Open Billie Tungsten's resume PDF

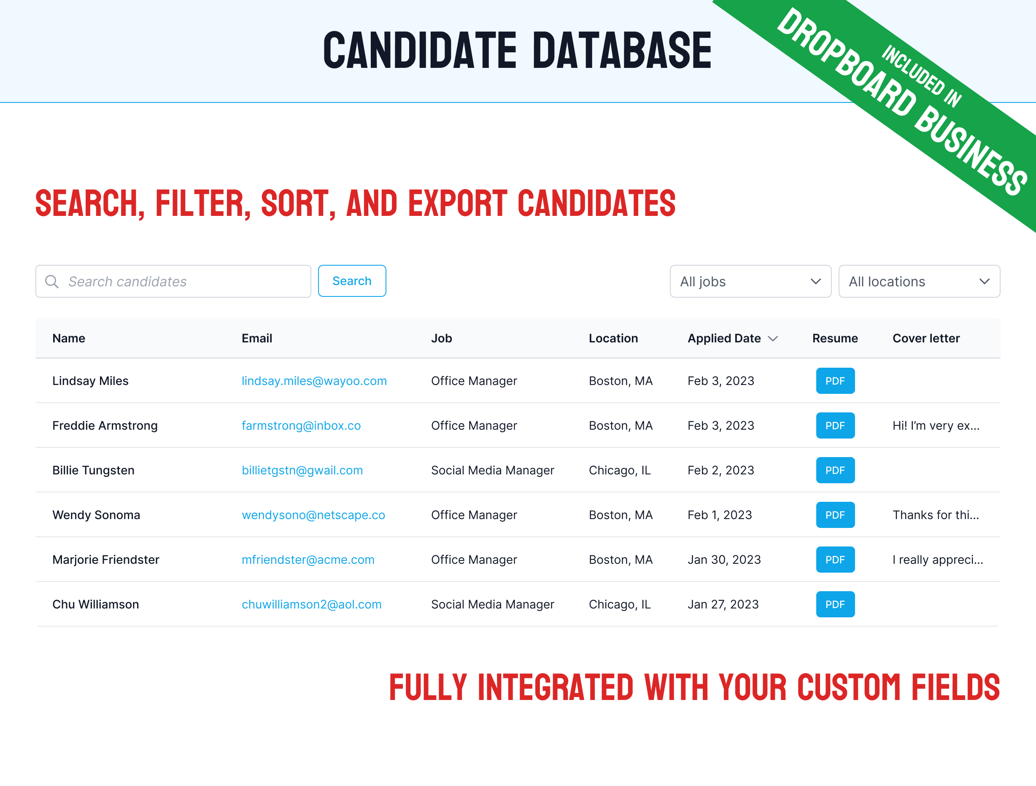click(835, 470)
